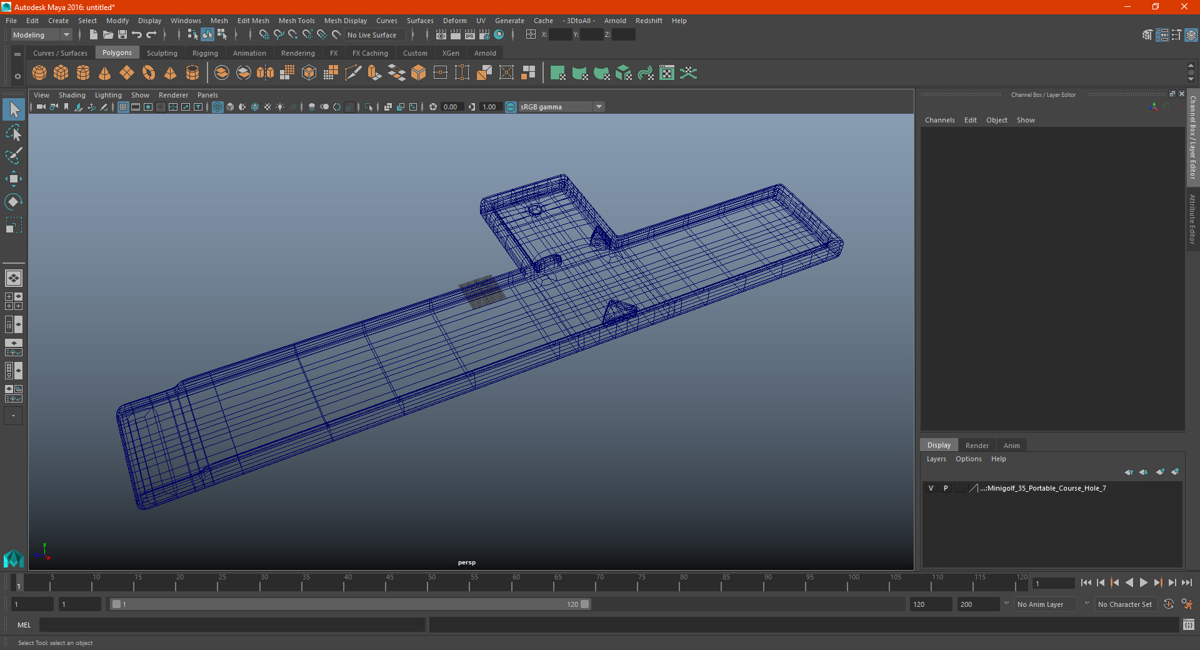
Task: Click the MEL command line input
Action: point(232,624)
